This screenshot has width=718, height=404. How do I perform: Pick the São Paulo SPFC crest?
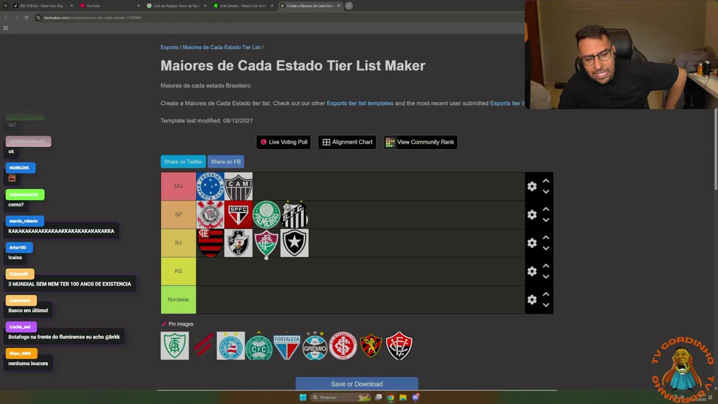(x=238, y=214)
